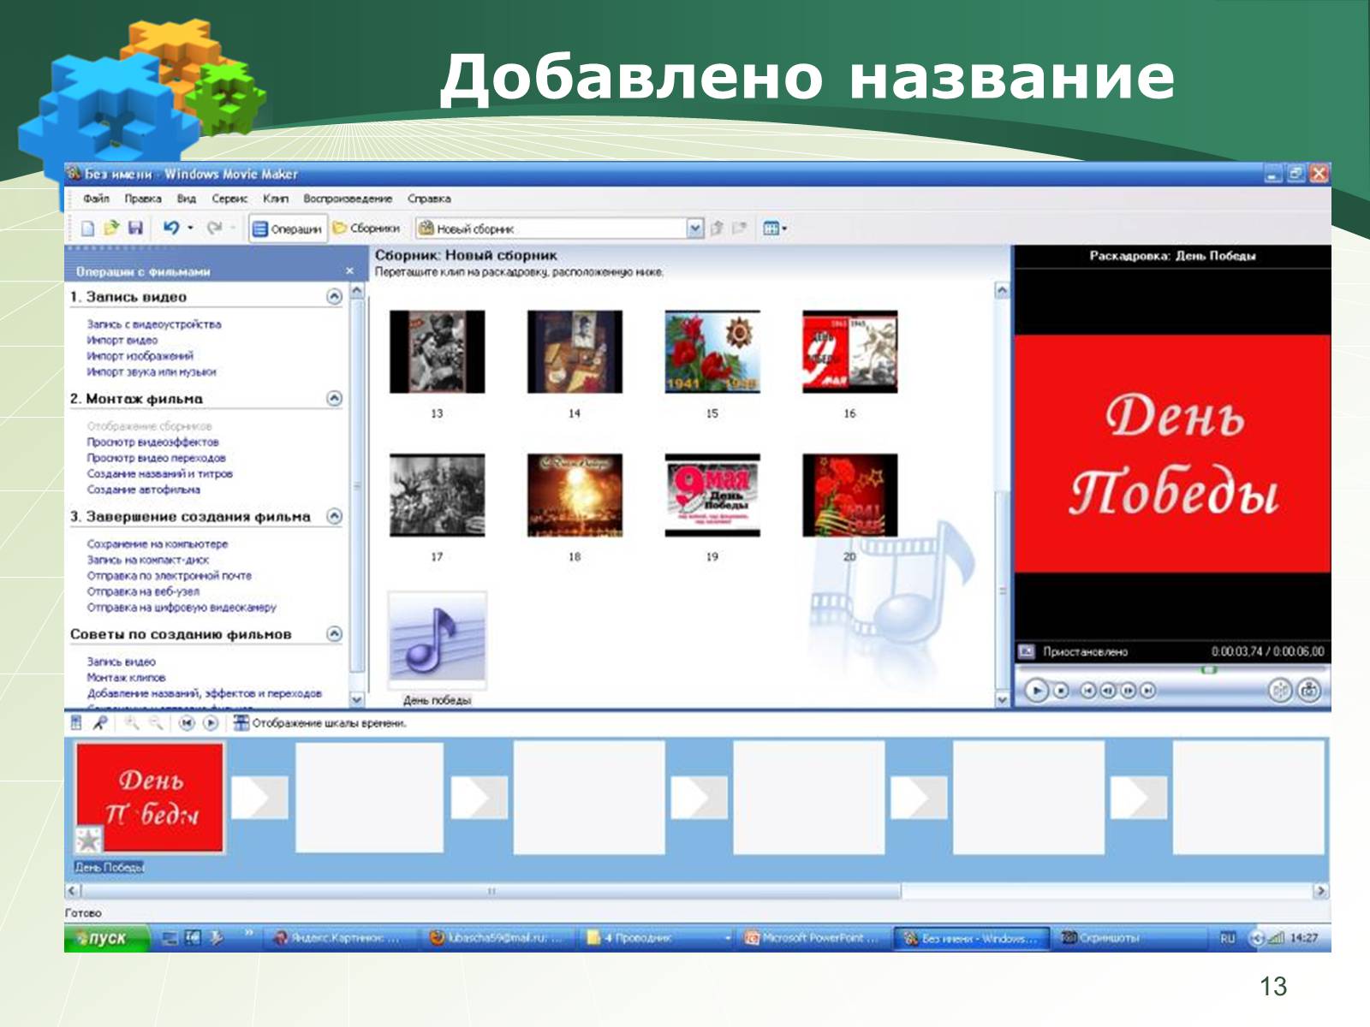
Task: Click the Next Frame button
Action: point(1128,690)
